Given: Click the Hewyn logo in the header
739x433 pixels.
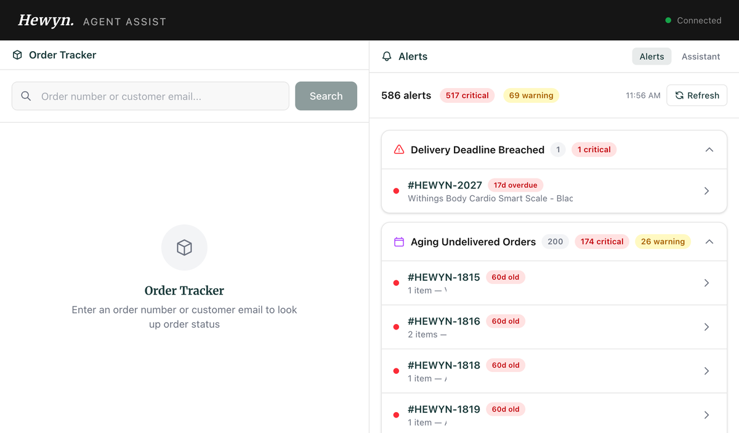Looking at the screenshot, I should [x=46, y=19].
